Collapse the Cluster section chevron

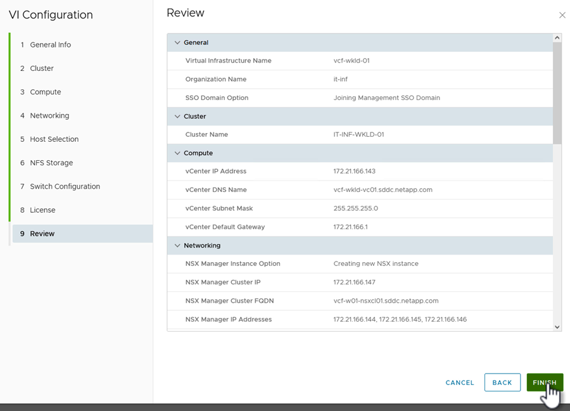coord(177,117)
